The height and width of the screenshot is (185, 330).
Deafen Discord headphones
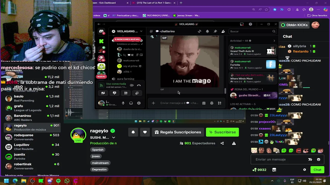(x=131, y=103)
